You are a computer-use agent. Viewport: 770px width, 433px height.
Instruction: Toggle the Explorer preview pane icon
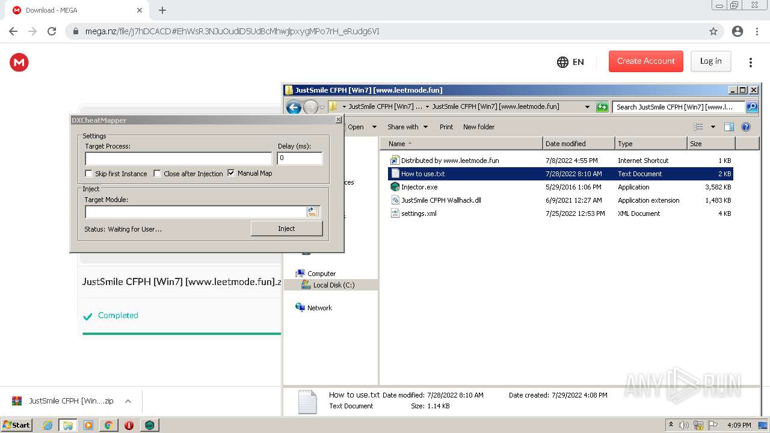729,127
